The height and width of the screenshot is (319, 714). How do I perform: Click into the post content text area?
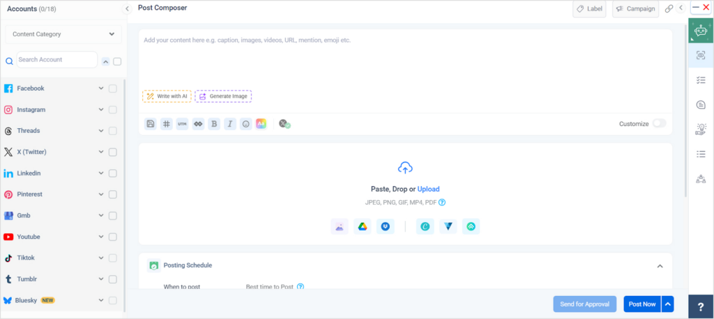tap(405, 61)
